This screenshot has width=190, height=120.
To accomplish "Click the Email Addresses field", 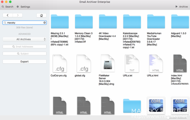I will point(25,47).
